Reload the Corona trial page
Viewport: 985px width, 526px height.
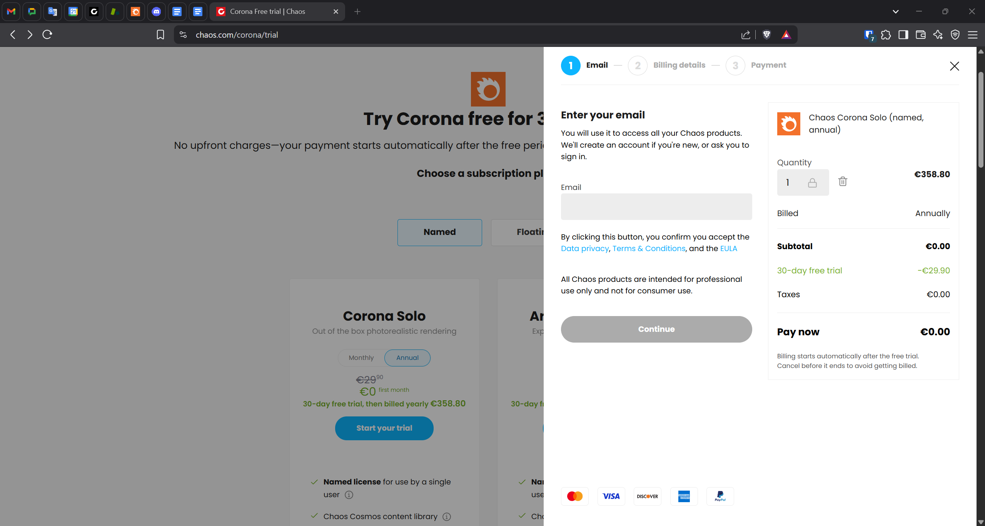coord(47,35)
